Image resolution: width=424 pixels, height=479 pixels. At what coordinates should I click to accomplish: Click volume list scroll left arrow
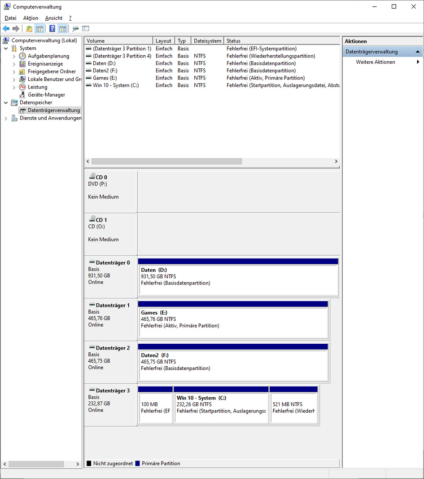[x=88, y=161]
